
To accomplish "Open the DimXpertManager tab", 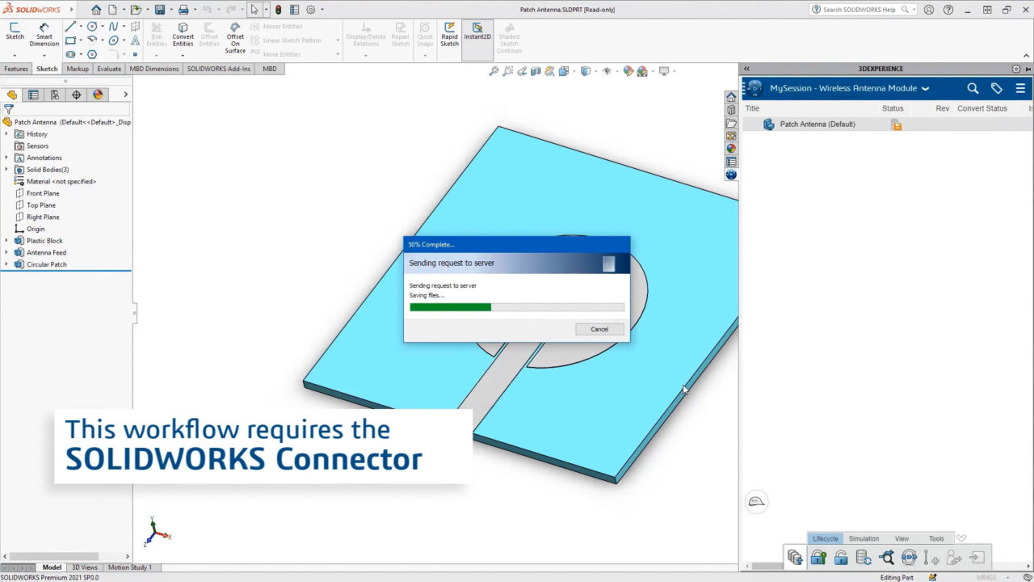I will click(x=76, y=95).
